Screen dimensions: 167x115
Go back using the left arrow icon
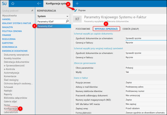pos(39,4)
